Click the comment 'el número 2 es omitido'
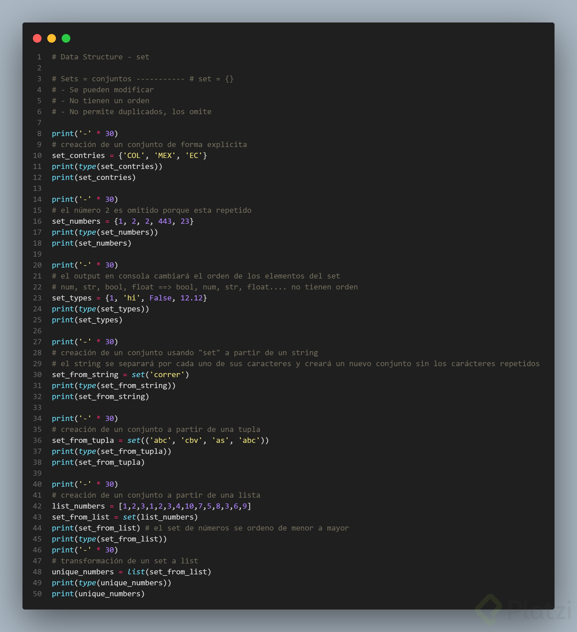This screenshot has width=577, height=632. 152,210
